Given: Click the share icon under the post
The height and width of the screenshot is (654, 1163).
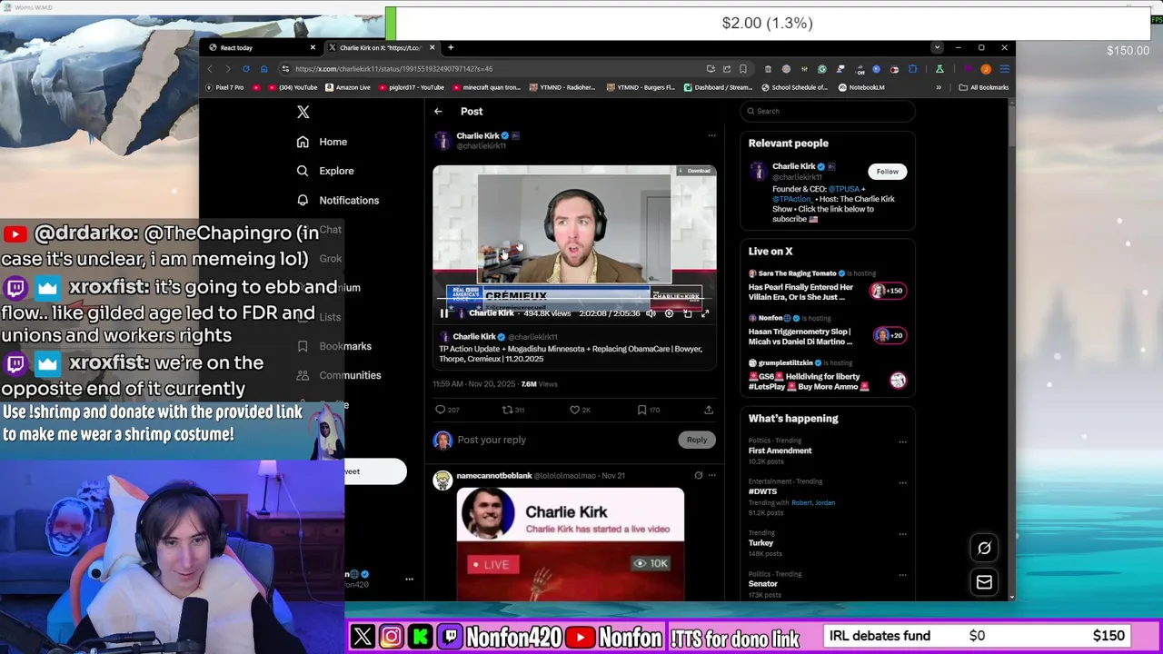Looking at the screenshot, I should 709,410.
